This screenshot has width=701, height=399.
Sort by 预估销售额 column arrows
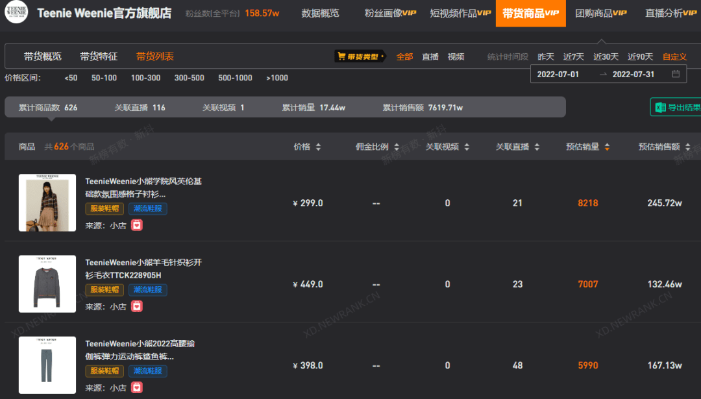click(687, 147)
